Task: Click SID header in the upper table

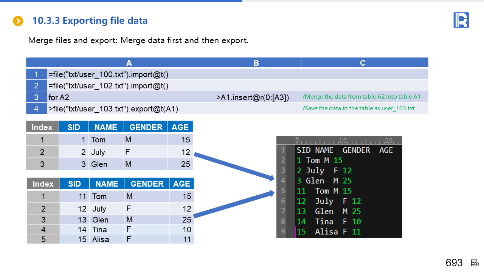Action: coord(74,127)
